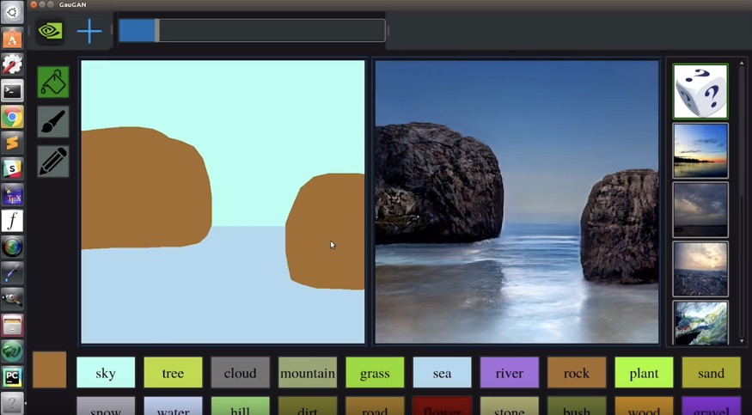Open Ubuntu dash from the dock

pos(12,12)
